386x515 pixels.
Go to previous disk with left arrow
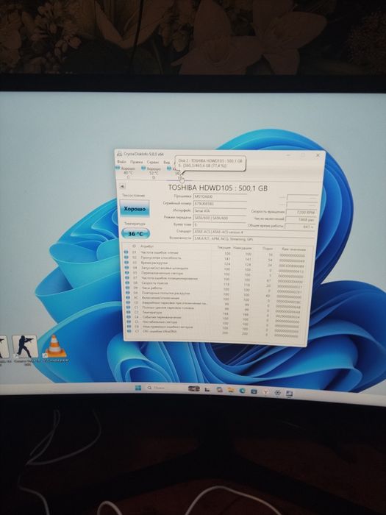click(x=122, y=186)
